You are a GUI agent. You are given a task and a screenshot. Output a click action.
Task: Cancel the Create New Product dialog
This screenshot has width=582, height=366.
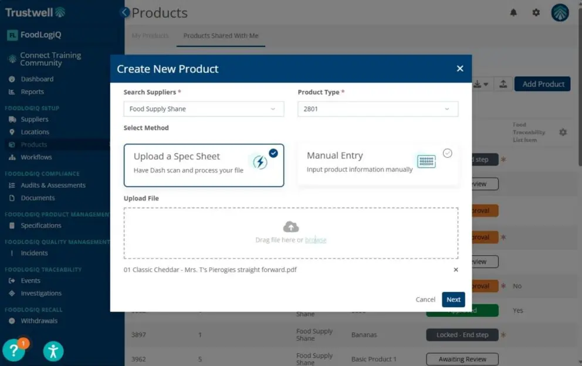click(425, 300)
